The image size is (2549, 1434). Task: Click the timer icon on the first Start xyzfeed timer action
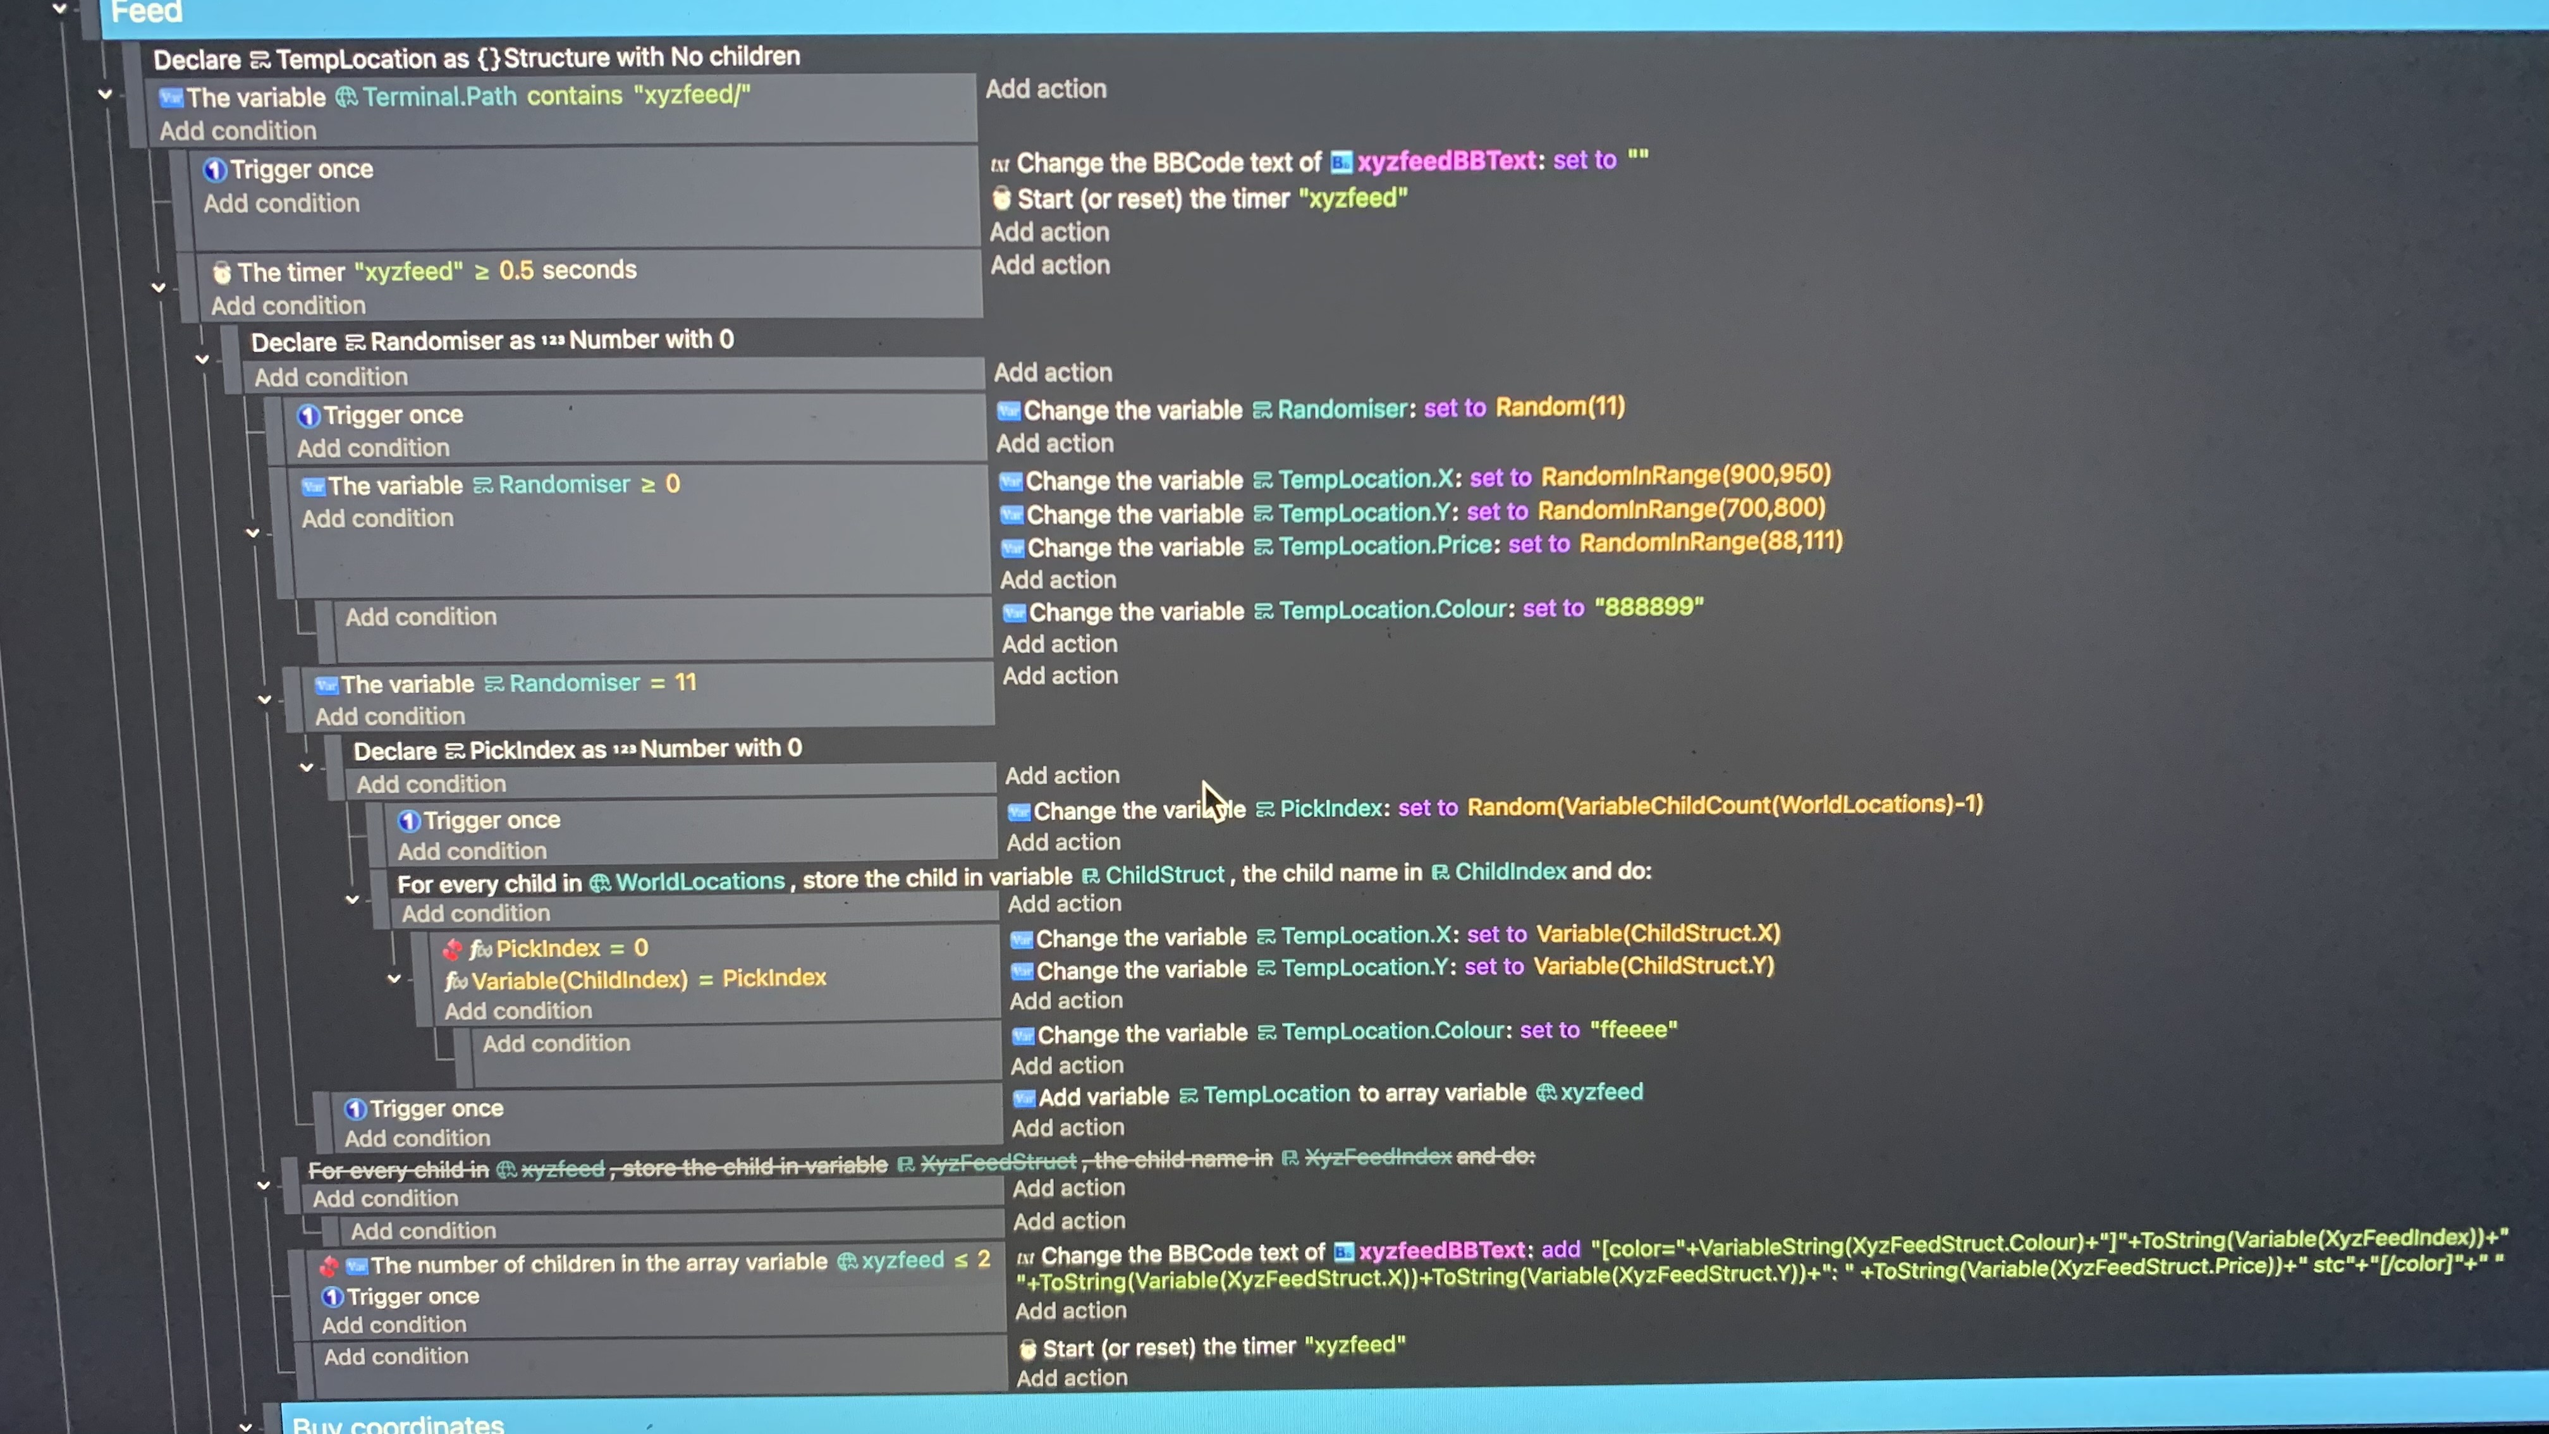click(1001, 199)
